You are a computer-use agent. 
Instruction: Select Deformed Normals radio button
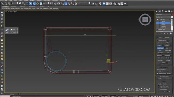pos(159,88)
